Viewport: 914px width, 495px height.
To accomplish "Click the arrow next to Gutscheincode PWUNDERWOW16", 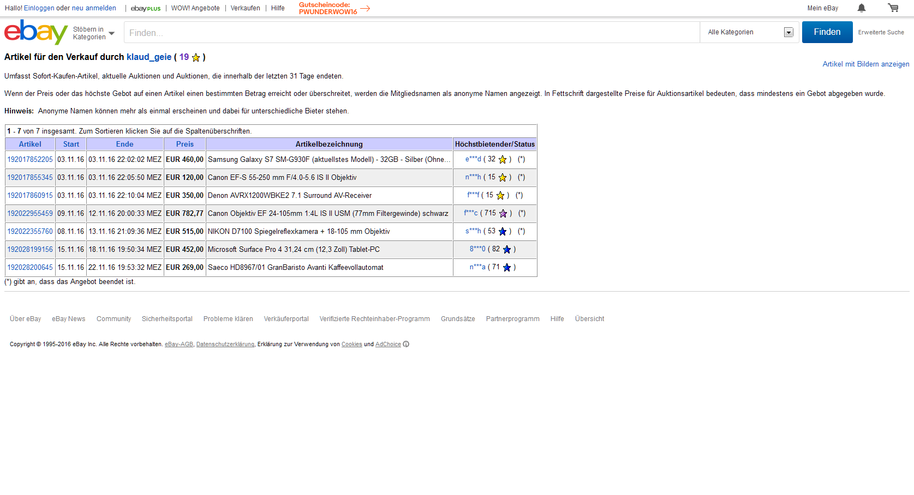I will click(365, 8).
